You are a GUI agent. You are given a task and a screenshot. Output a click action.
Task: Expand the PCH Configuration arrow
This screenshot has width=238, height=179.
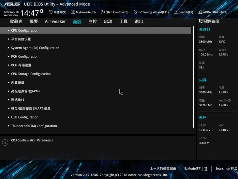pos(8,56)
